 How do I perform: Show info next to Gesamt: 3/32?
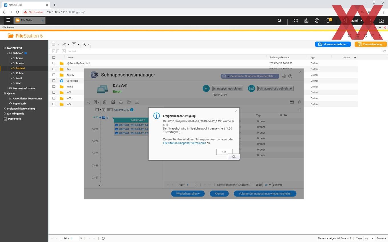(132, 110)
